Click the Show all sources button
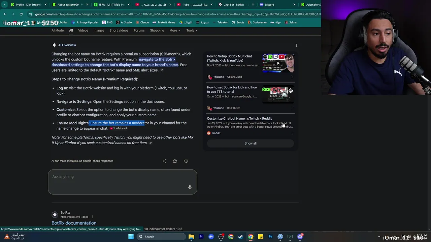 point(251,143)
